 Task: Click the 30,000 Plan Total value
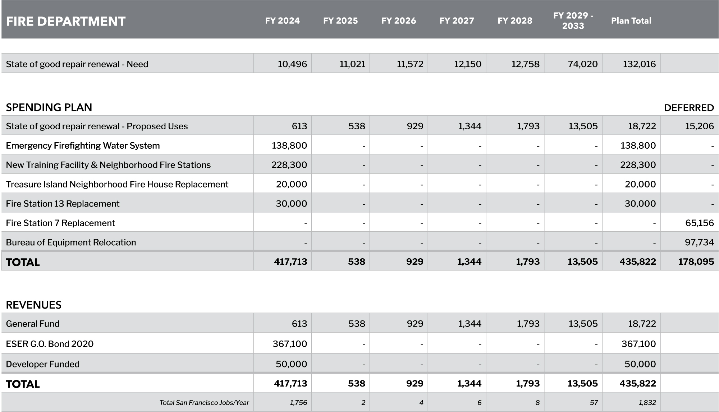click(x=640, y=204)
